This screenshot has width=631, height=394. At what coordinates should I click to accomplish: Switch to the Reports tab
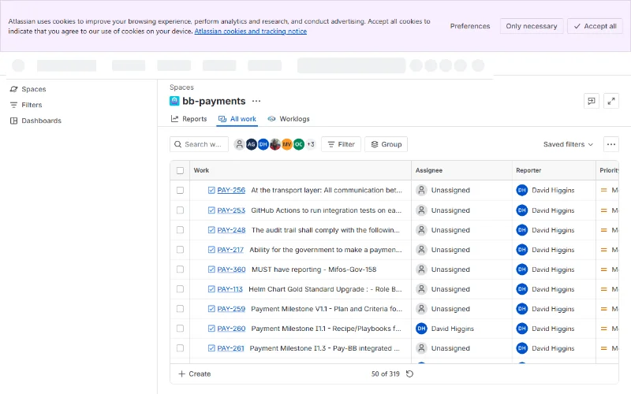189,119
